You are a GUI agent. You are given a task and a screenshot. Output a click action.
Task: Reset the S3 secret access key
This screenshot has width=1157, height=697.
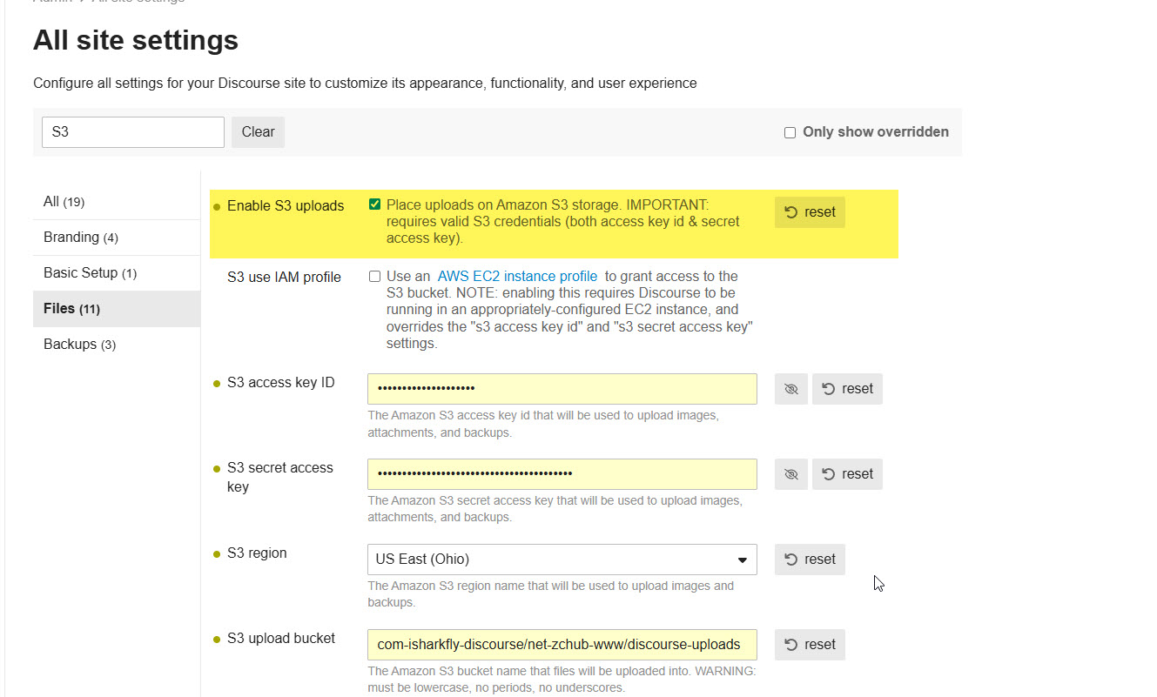coord(847,474)
